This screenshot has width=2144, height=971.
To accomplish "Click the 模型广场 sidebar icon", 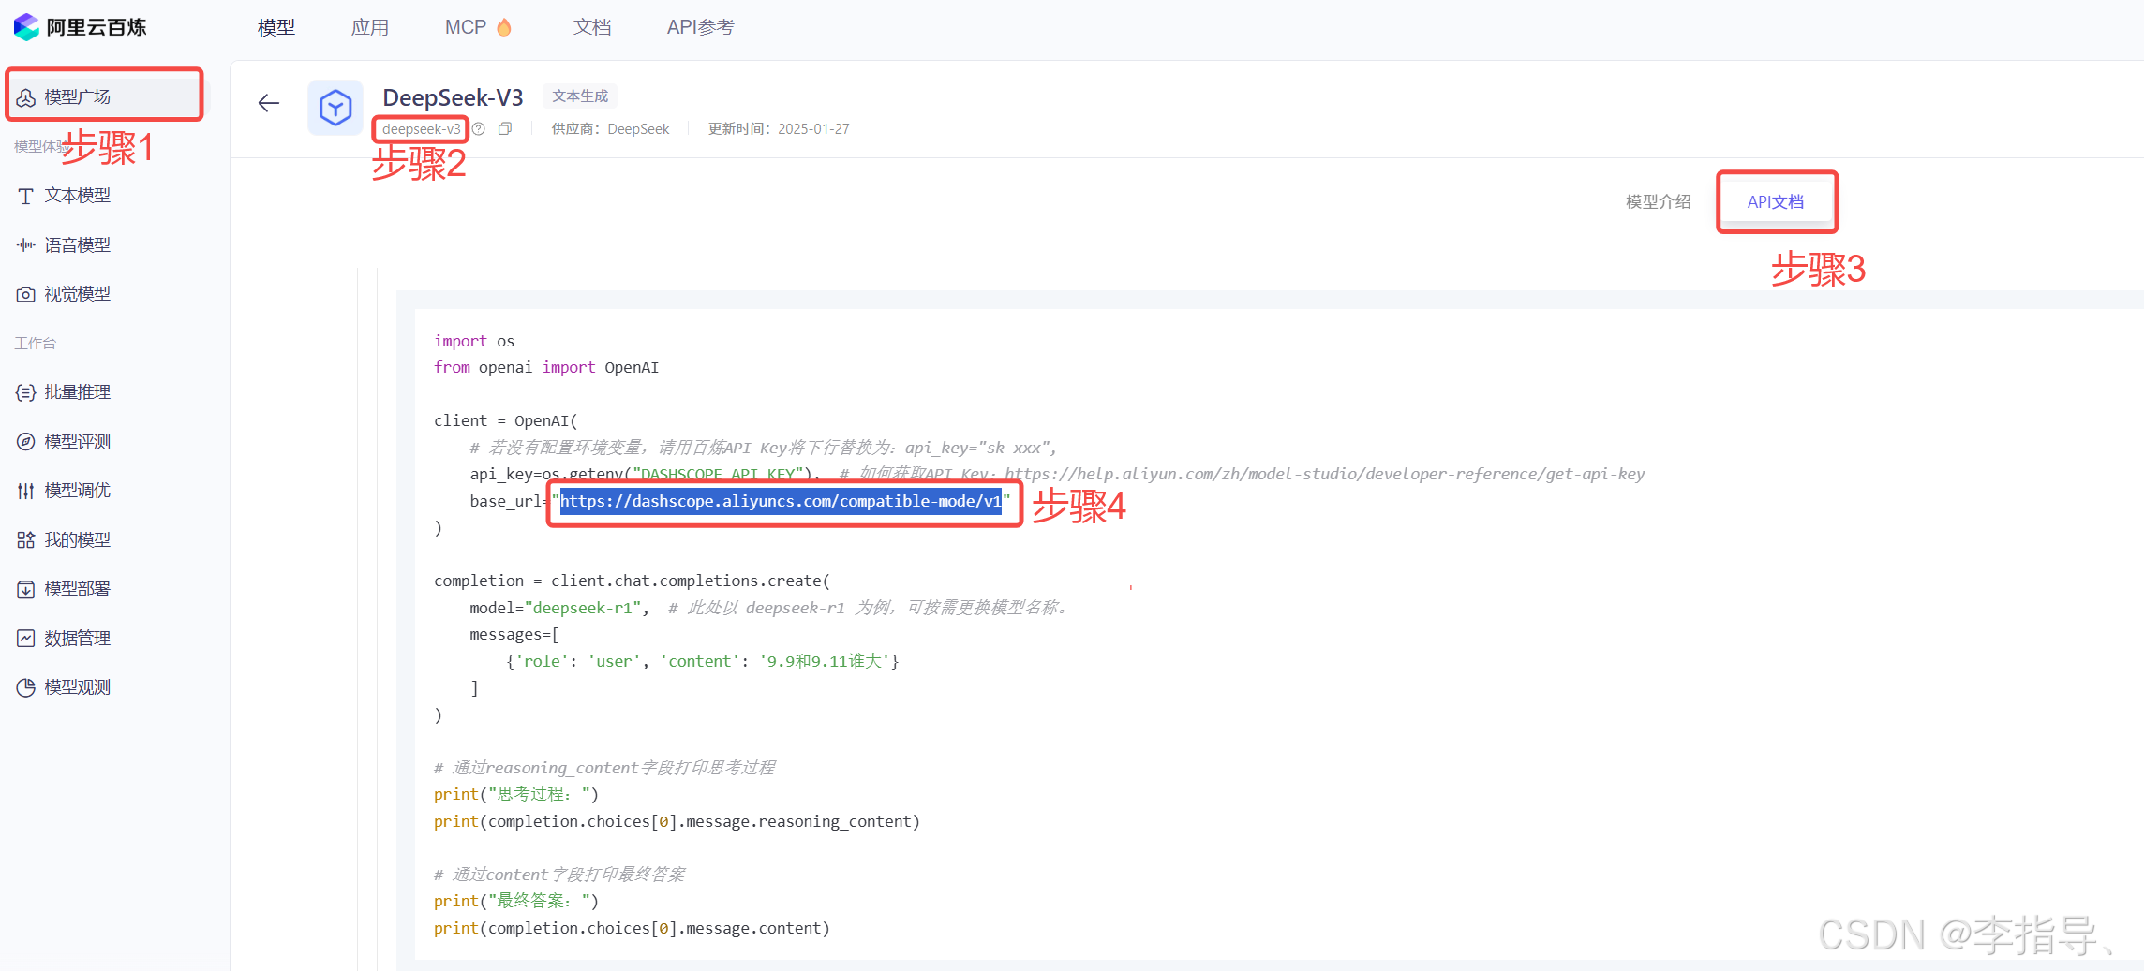I will (x=26, y=97).
